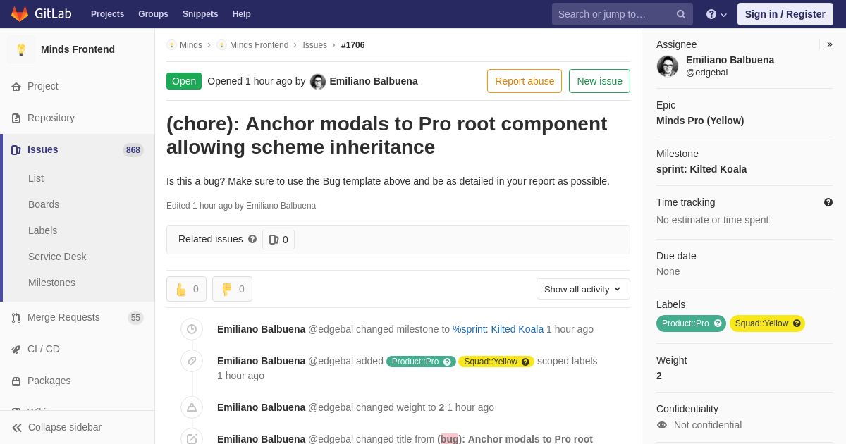Open the %sprint: Kilted Koala milestone link
The height and width of the screenshot is (444, 846).
click(498, 329)
